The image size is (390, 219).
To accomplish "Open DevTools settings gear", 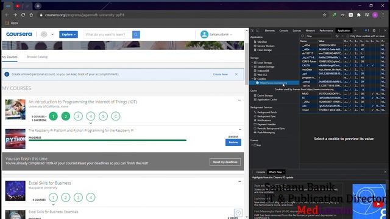I will 374,30.
